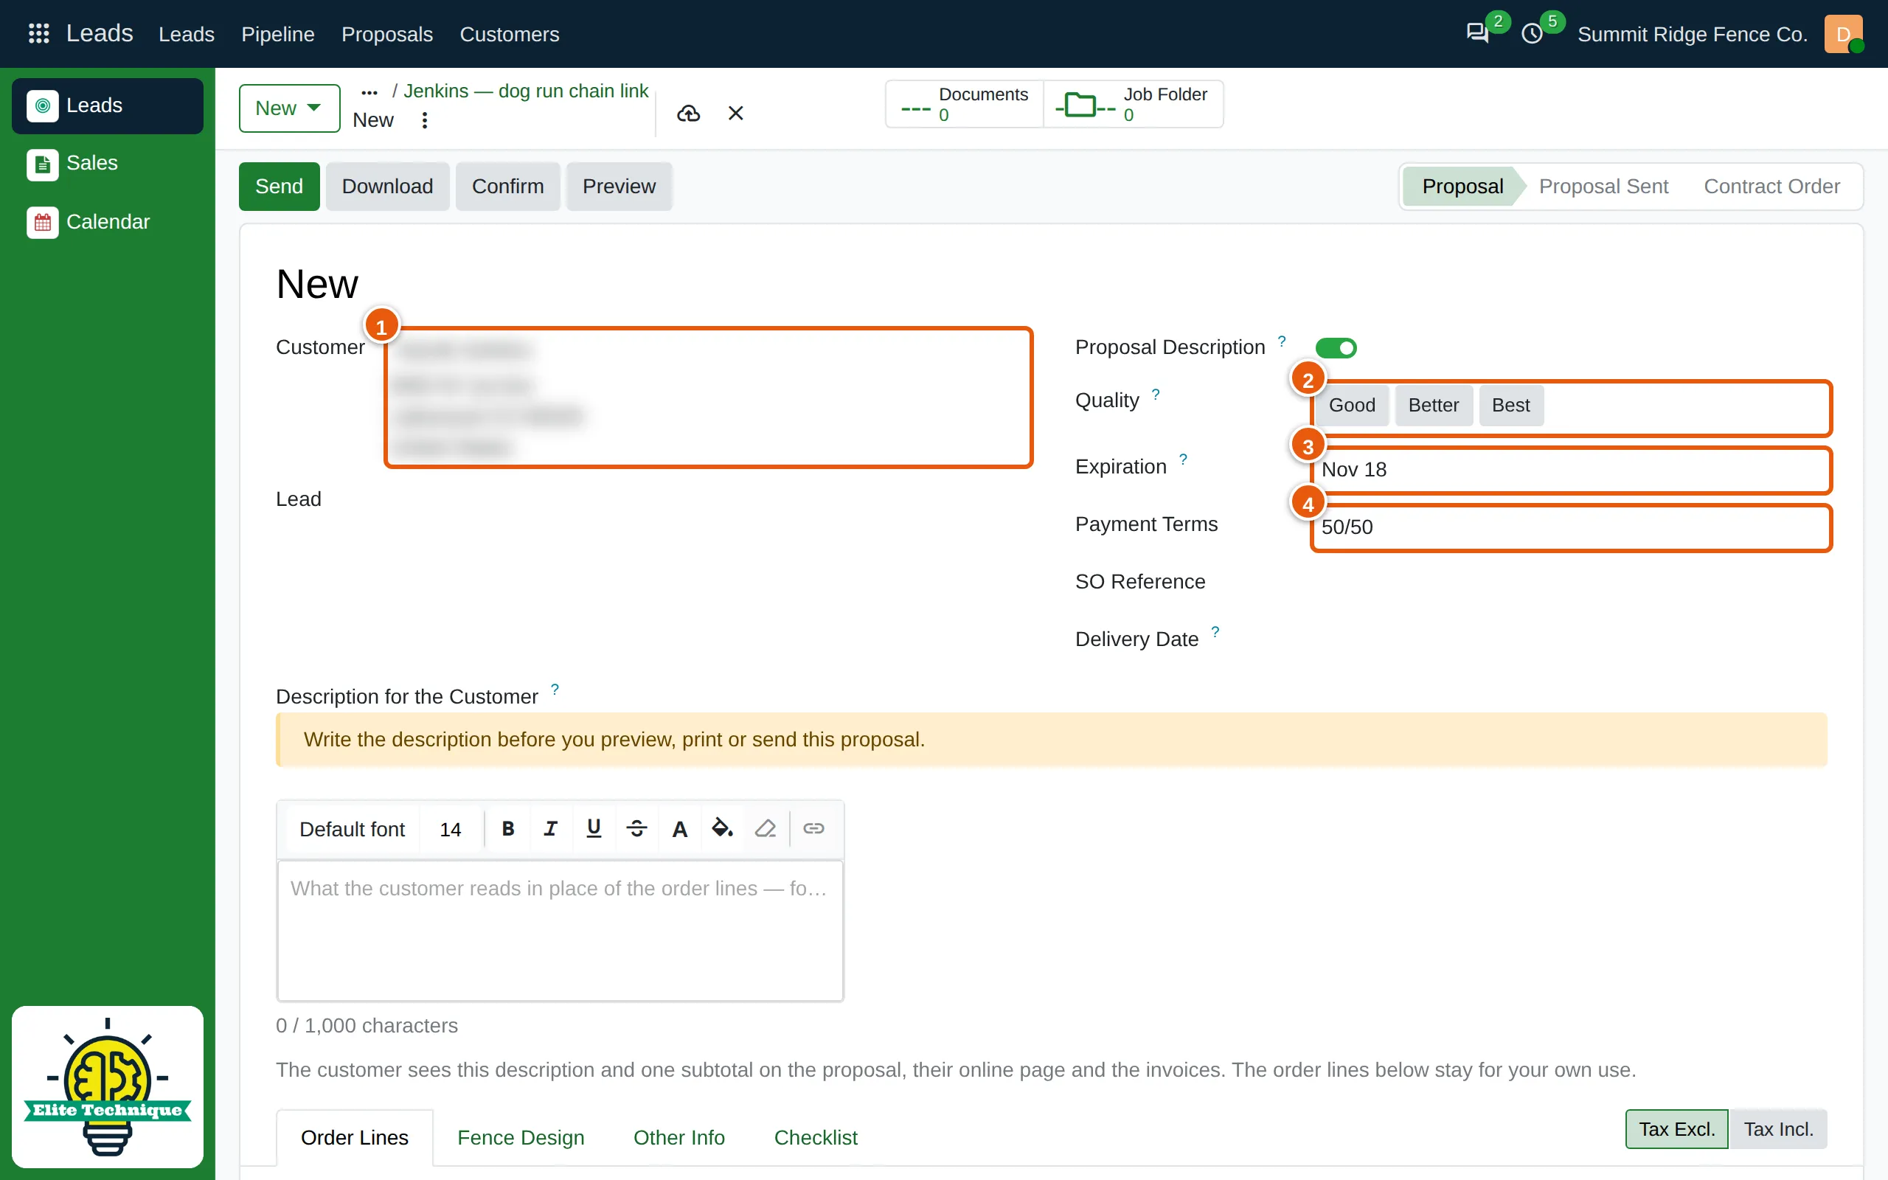The width and height of the screenshot is (1888, 1180).
Task: Apply italic formatting
Action: tap(551, 829)
